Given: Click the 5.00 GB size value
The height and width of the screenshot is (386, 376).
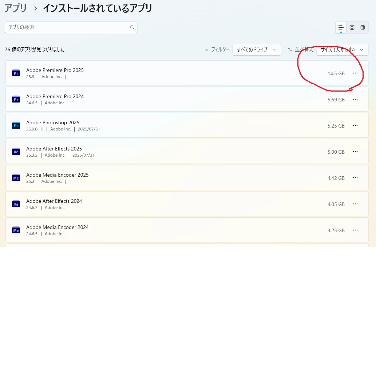Looking at the screenshot, I should [x=336, y=152].
